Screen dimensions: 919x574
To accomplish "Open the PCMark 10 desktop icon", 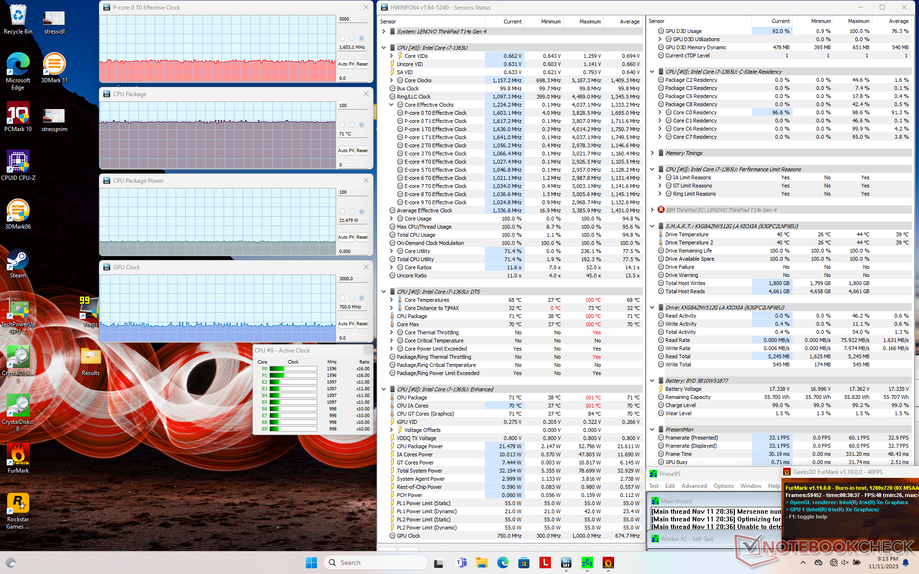I will pyautogui.click(x=18, y=113).
